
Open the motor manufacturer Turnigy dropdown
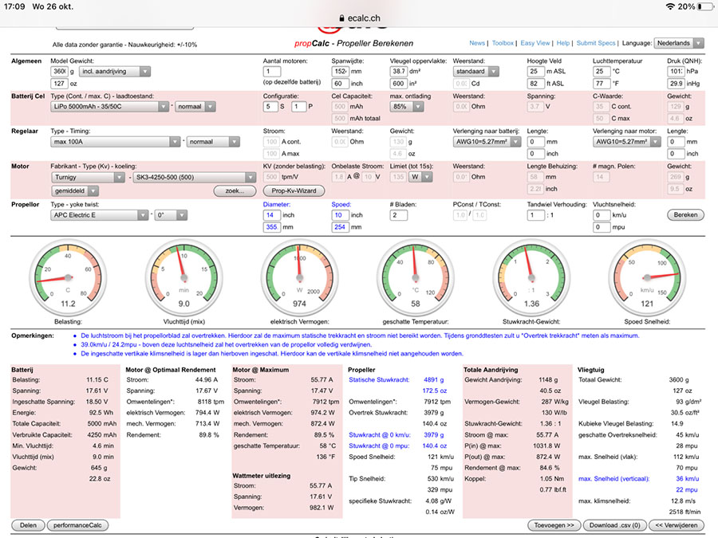coord(88,177)
